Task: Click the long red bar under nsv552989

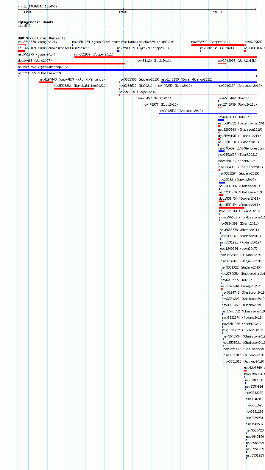Action: pos(165,57)
